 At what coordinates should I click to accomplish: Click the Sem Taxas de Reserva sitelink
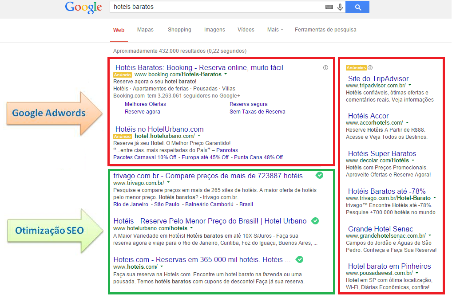pyautogui.click(x=258, y=112)
